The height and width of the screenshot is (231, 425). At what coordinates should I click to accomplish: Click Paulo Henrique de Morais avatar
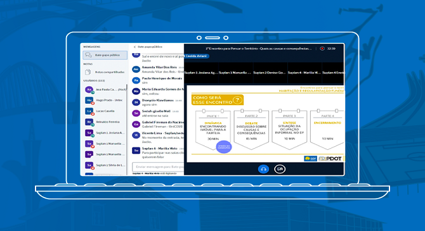(136, 80)
